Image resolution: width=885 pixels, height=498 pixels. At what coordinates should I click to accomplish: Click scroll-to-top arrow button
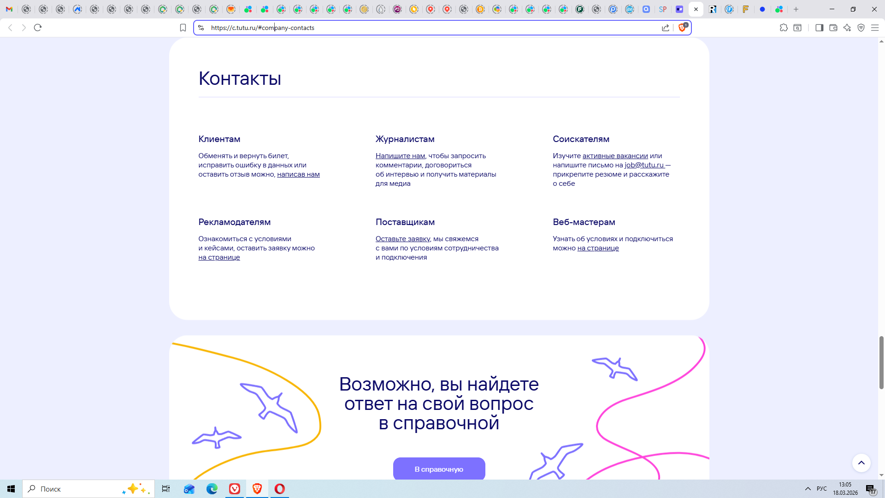(861, 463)
